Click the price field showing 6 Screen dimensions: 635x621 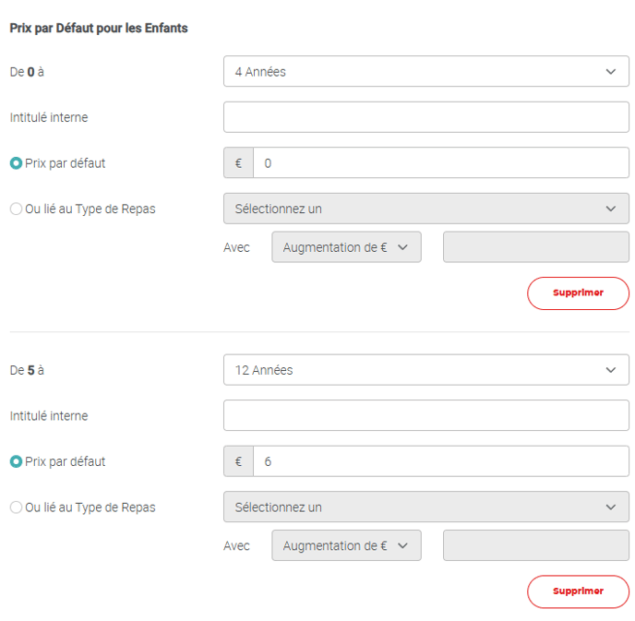[x=440, y=461]
